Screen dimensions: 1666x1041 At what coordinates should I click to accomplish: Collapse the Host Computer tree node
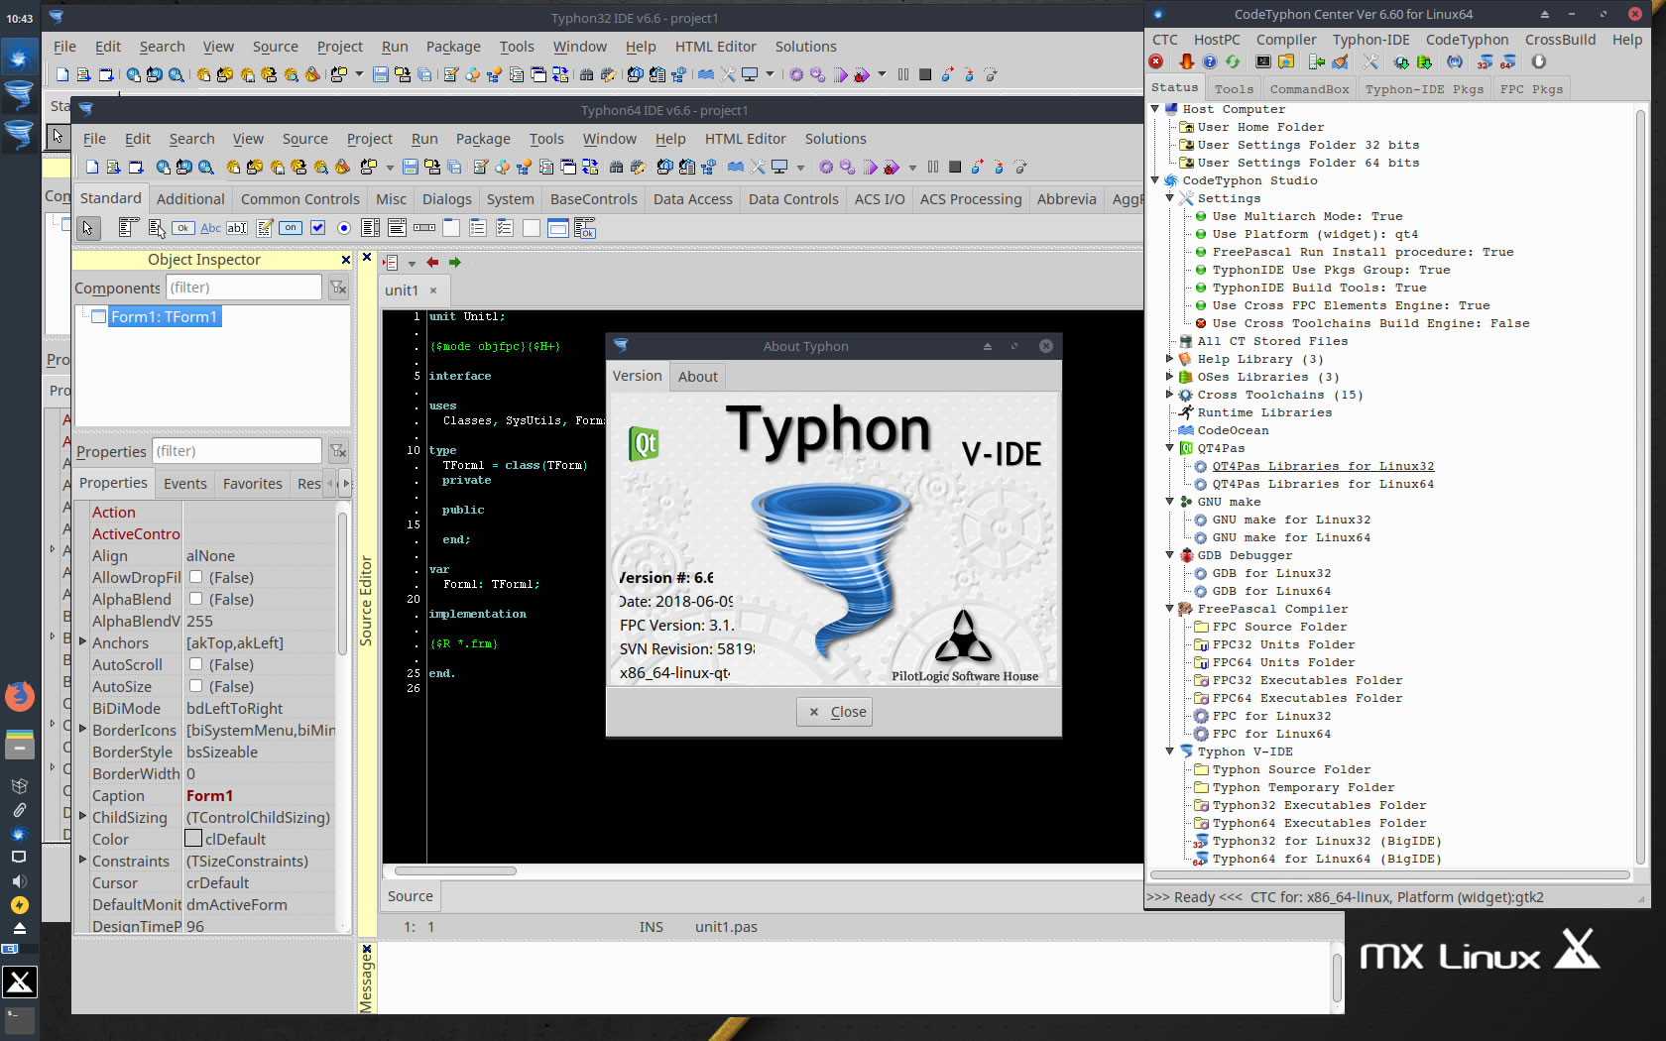point(1155,109)
